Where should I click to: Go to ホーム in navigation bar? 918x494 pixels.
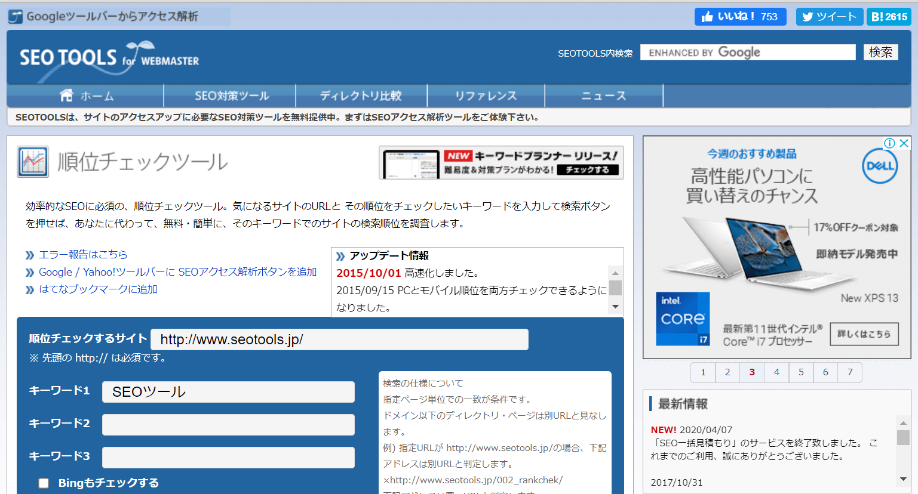pos(86,95)
